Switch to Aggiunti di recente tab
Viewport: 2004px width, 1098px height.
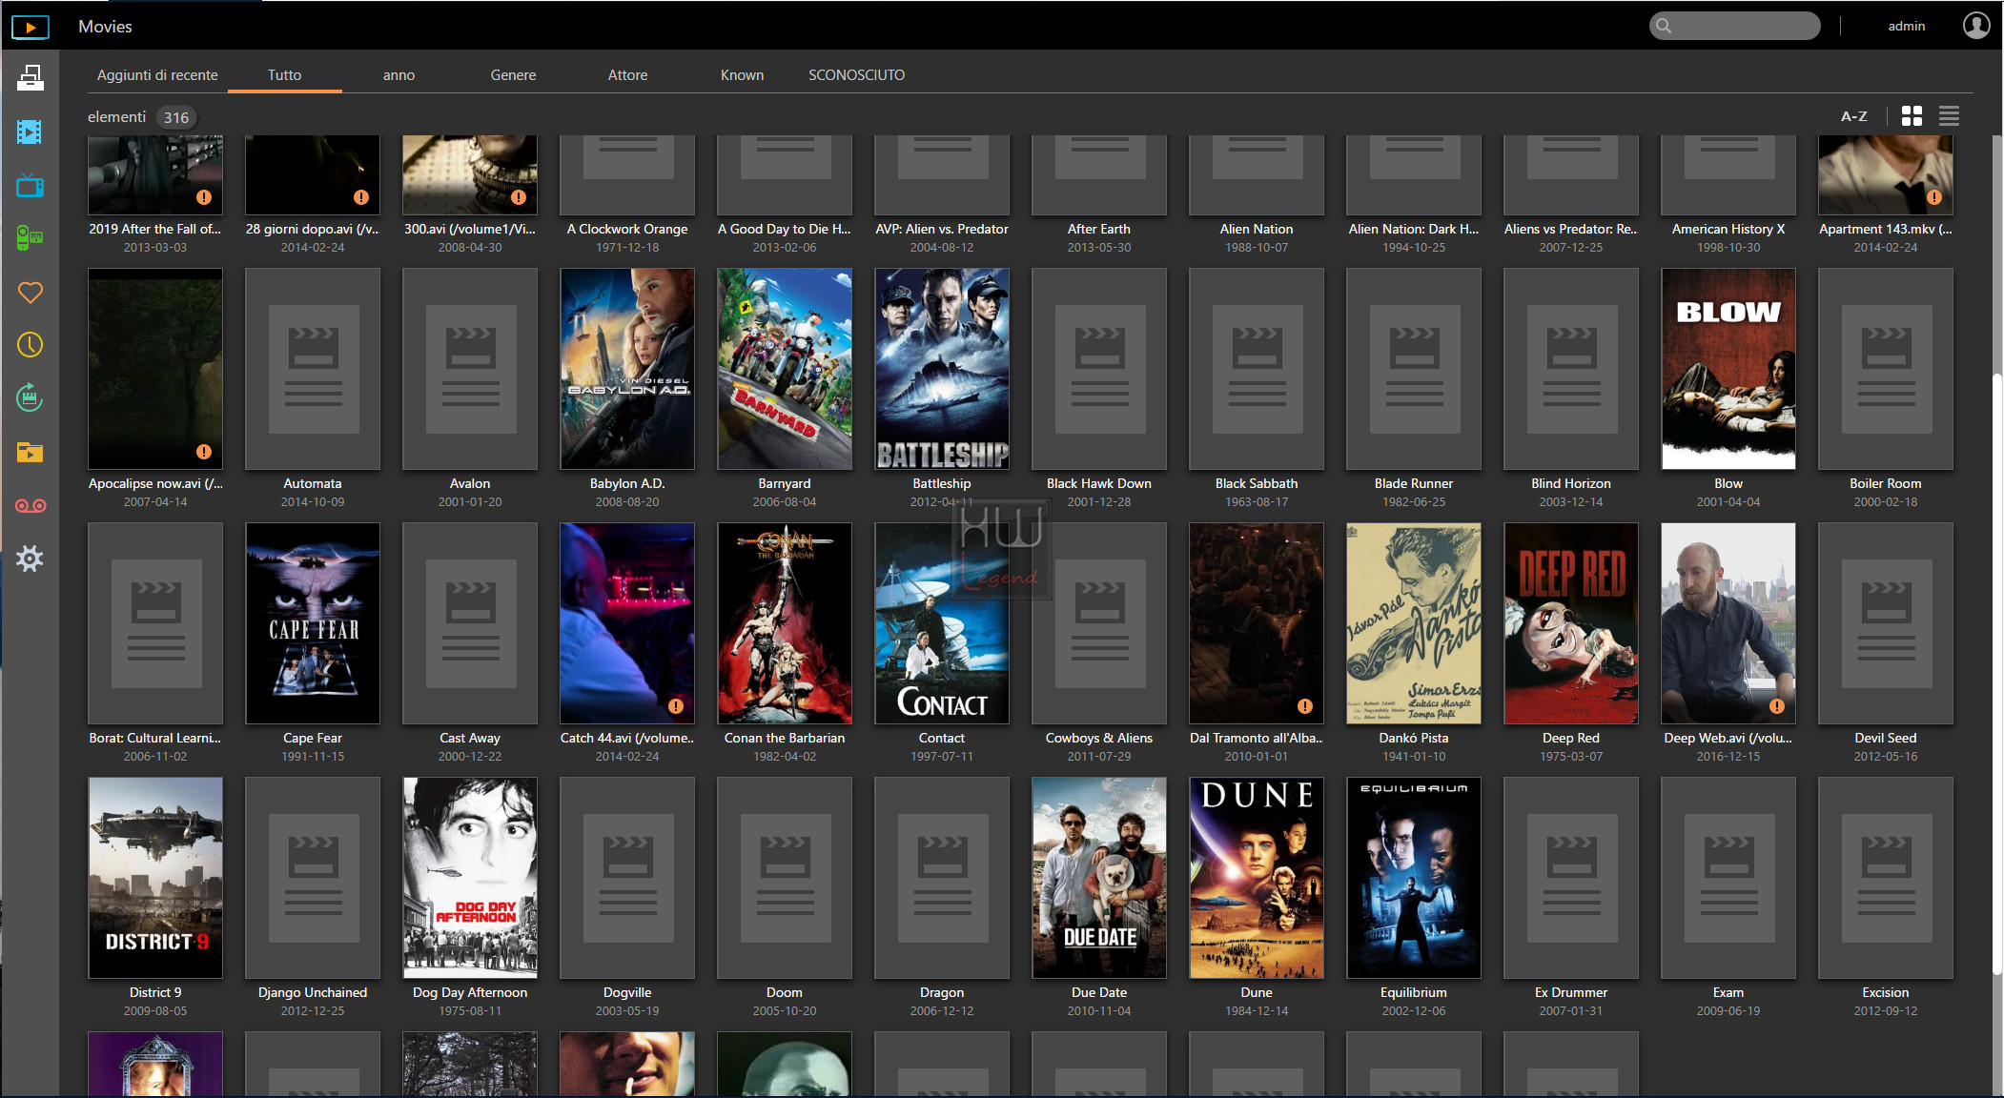click(157, 74)
